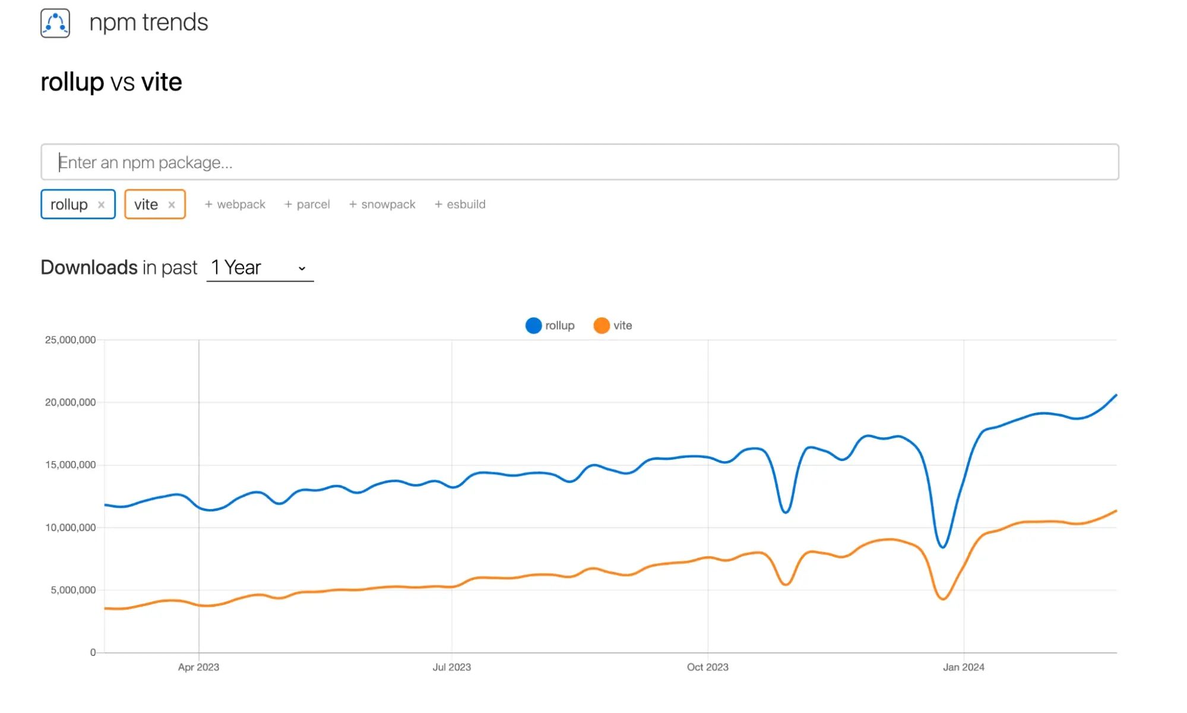Image resolution: width=1187 pixels, height=713 pixels.
Task: Click the 25,000,000 y-axis label
Action: pos(70,340)
